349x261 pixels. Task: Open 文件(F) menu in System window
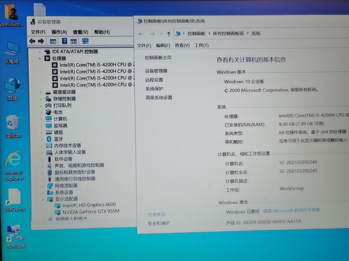(144, 45)
